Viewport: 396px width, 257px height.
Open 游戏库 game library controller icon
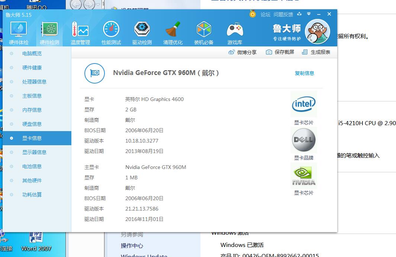coord(235,33)
